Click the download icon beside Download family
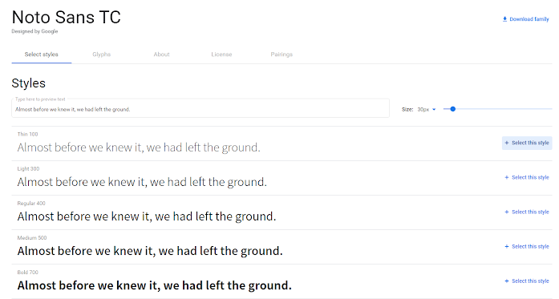The width and height of the screenshot is (559, 299). tap(504, 19)
